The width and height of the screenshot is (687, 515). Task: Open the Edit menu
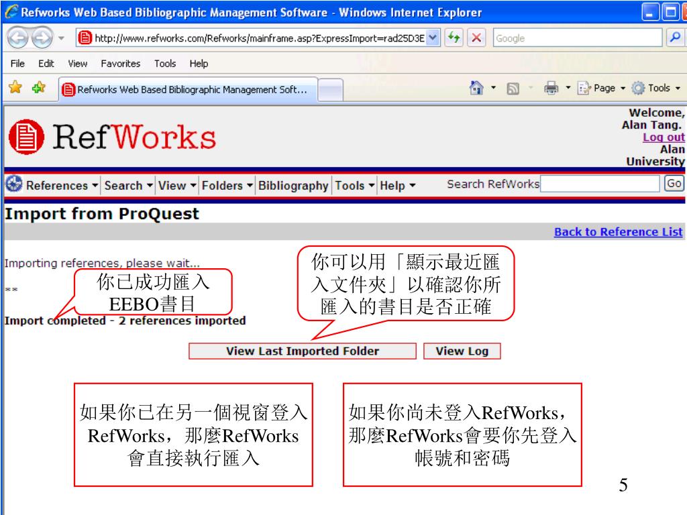pos(46,64)
